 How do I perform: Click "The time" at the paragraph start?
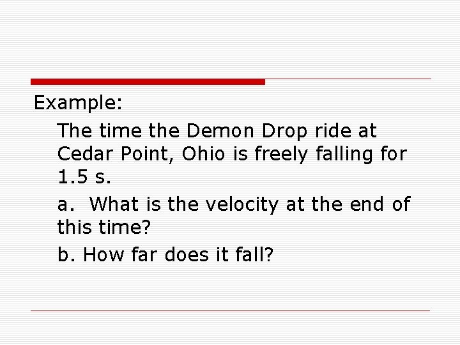(x=99, y=130)
